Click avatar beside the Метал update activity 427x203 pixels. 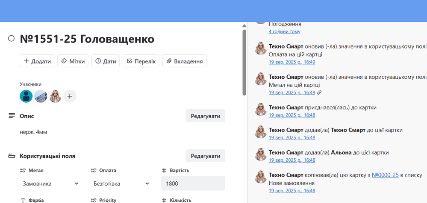(x=261, y=79)
